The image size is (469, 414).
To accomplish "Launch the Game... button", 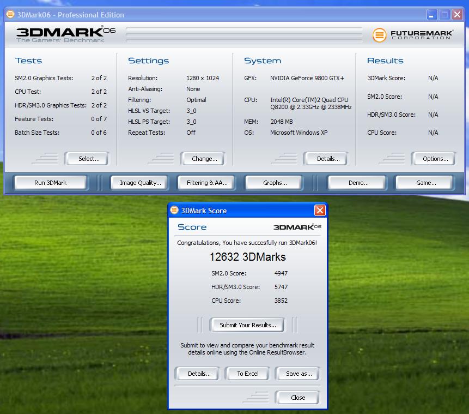I will [425, 183].
